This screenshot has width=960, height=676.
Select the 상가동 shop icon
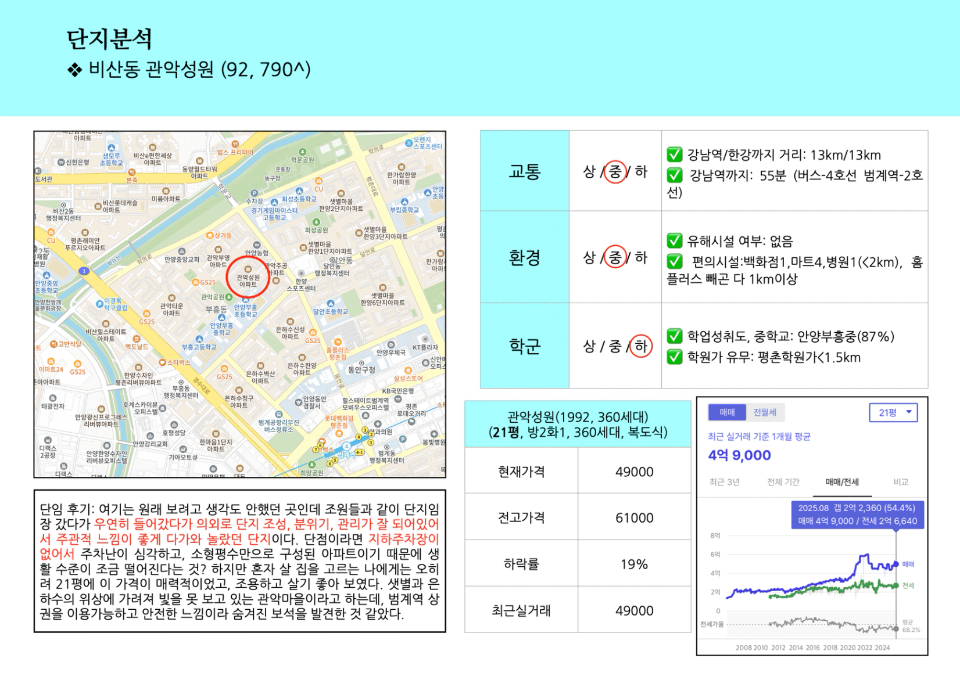(210, 235)
